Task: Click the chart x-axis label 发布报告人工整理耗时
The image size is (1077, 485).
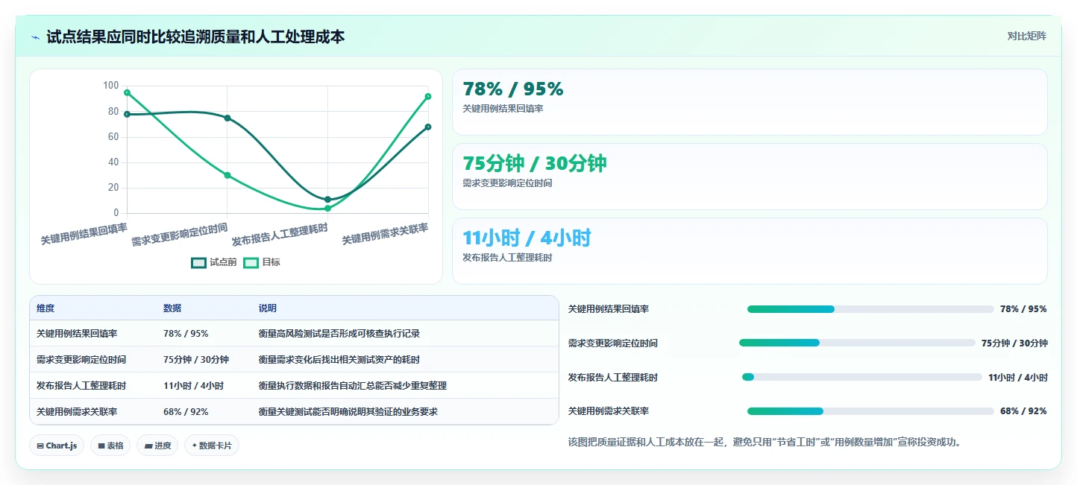Action: click(280, 235)
